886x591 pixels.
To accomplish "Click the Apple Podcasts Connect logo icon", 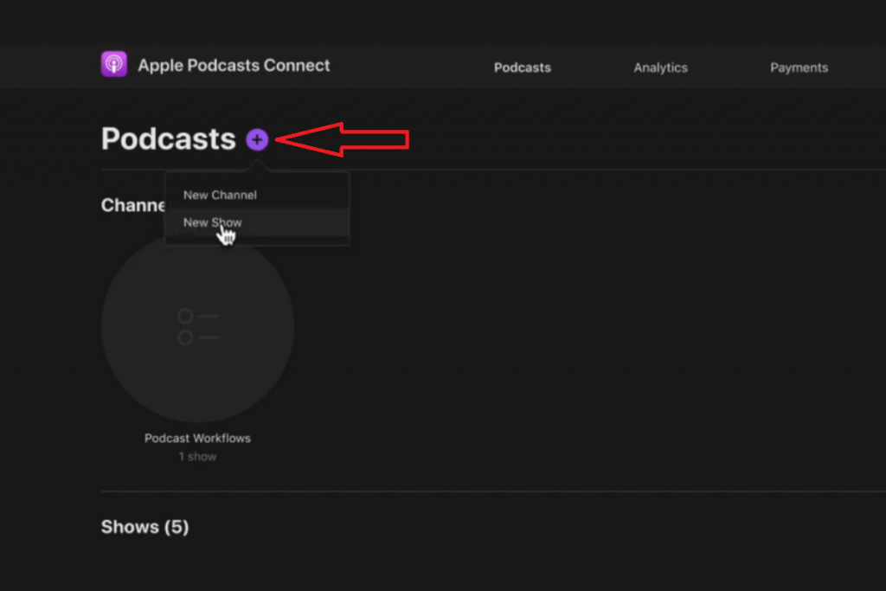I will pyautogui.click(x=114, y=65).
